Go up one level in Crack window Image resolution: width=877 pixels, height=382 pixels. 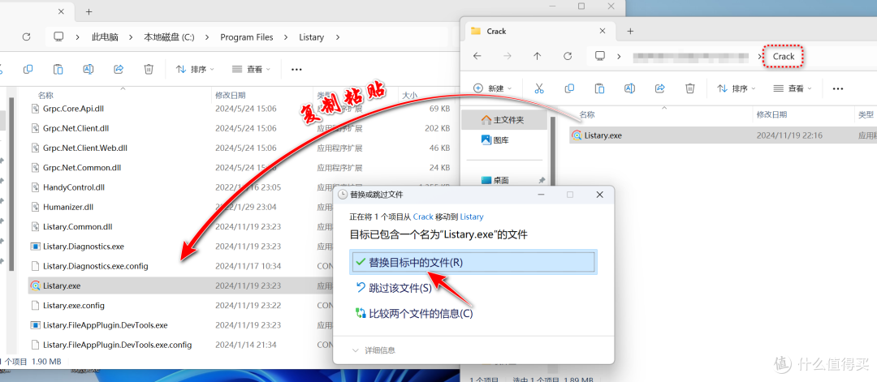tap(538, 56)
